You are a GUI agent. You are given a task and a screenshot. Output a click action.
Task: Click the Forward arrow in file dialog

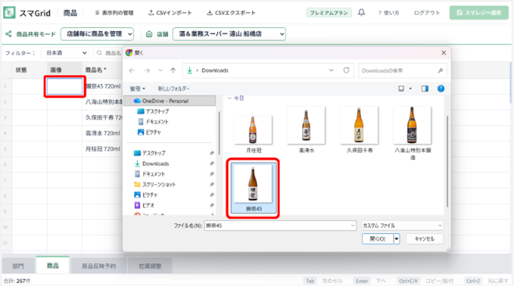147,71
